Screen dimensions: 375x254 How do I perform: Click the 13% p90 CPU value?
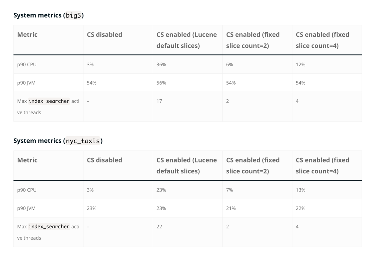point(301,190)
